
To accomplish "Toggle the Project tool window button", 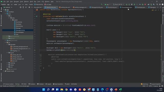I will (x=1, y=9).
